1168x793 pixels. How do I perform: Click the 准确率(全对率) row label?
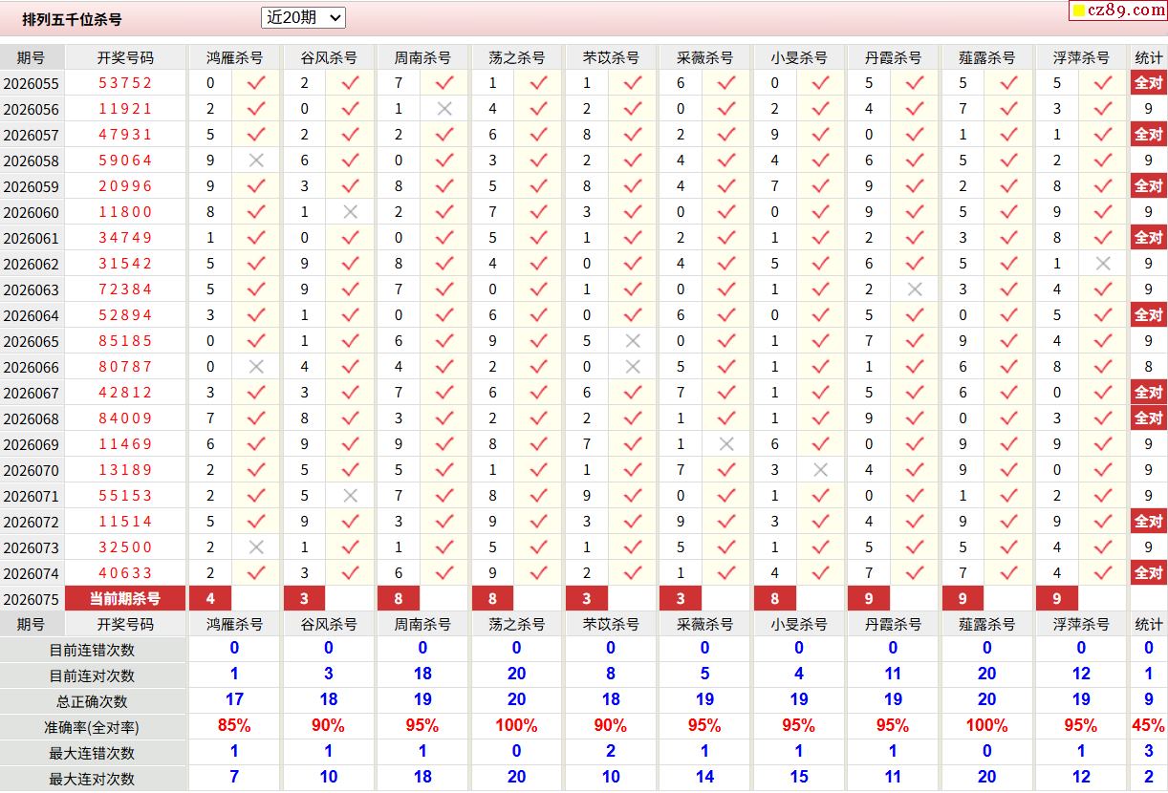coord(92,727)
